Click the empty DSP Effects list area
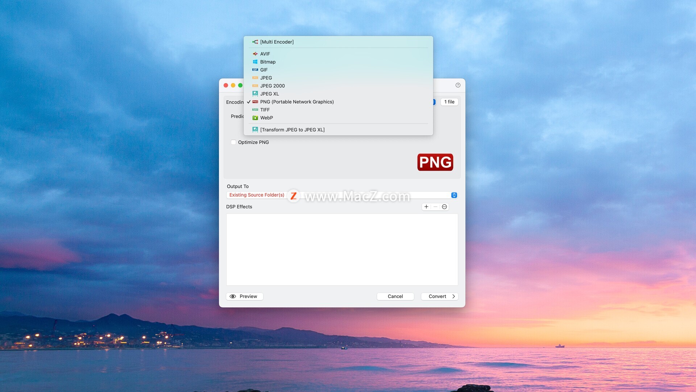The width and height of the screenshot is (696, 392). tap(342, 249)
